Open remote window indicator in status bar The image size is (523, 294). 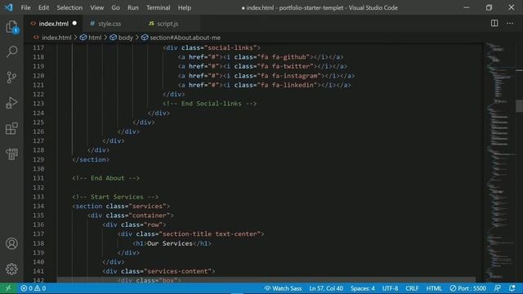click(8, 288)
